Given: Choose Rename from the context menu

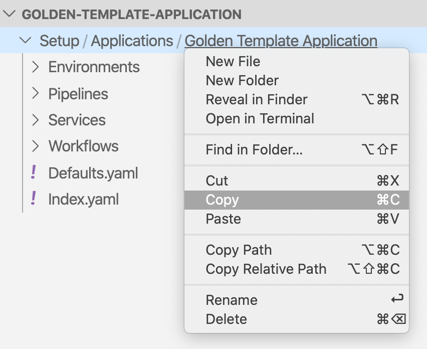Looking at the screenshot, I should [297, 300].
